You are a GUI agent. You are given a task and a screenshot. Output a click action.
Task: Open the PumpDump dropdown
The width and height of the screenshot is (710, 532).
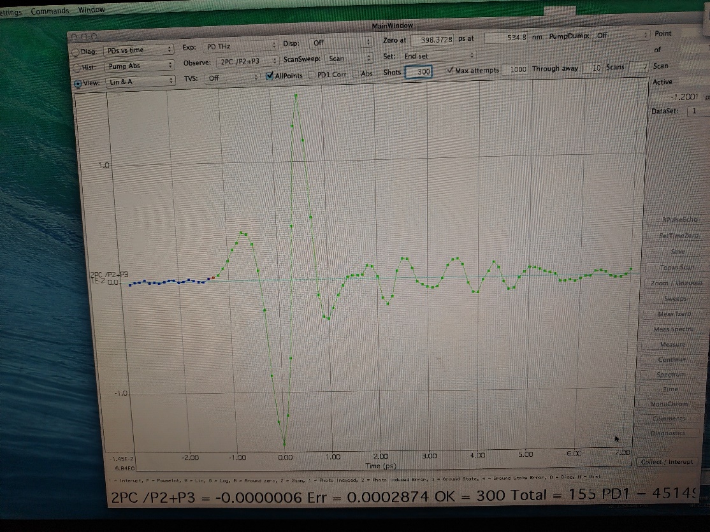621,35
